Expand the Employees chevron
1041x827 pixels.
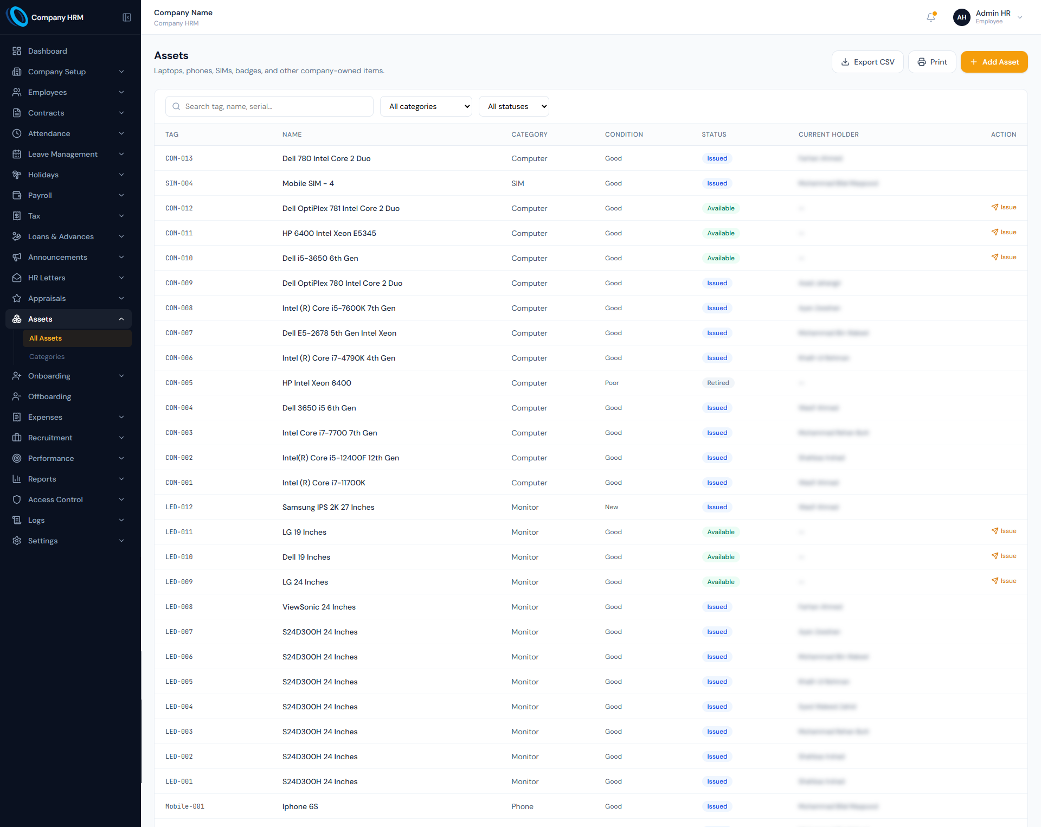(x=121, y=92)
